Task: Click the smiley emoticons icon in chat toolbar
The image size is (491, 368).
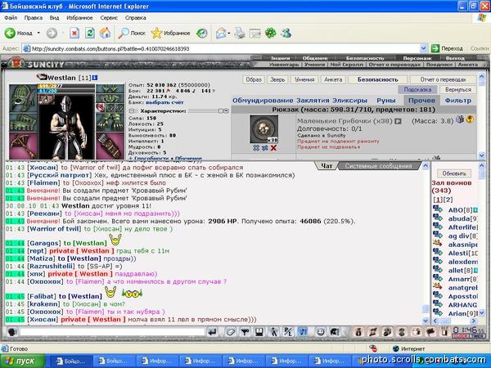Action: click(320, 332)
